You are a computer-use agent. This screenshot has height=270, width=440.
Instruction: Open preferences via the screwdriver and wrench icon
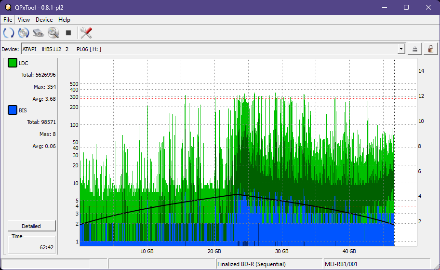pos(86,33)
